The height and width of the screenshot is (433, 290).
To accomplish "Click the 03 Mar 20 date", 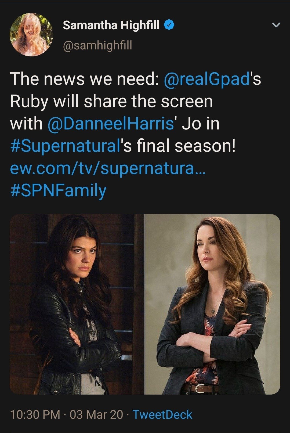I will [x=96, y=414].
